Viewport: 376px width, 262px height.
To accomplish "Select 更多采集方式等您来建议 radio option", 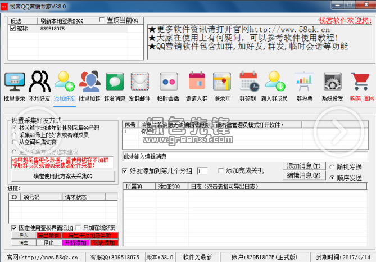I will [x=15, y=152].
